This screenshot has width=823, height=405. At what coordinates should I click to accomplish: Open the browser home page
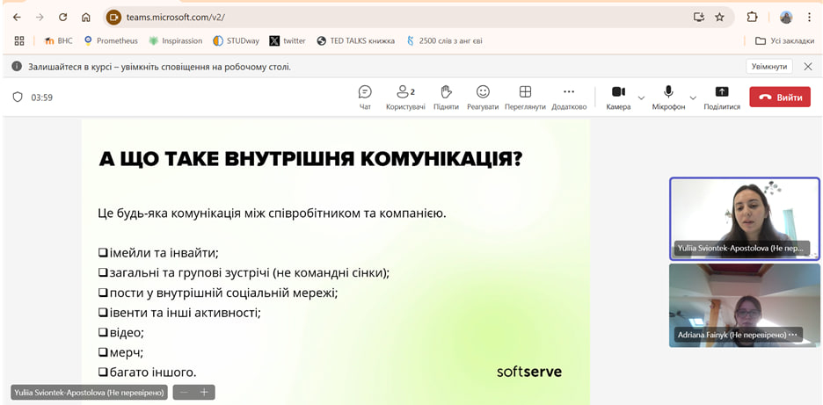pos(86,18)
